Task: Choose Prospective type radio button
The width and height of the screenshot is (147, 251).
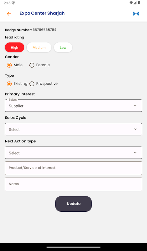Action: point(32,84)
